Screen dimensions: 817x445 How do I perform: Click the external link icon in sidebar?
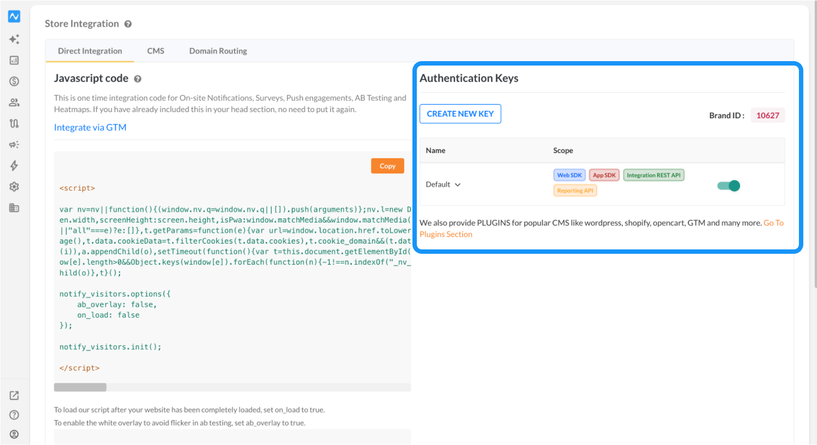(14, 395)
